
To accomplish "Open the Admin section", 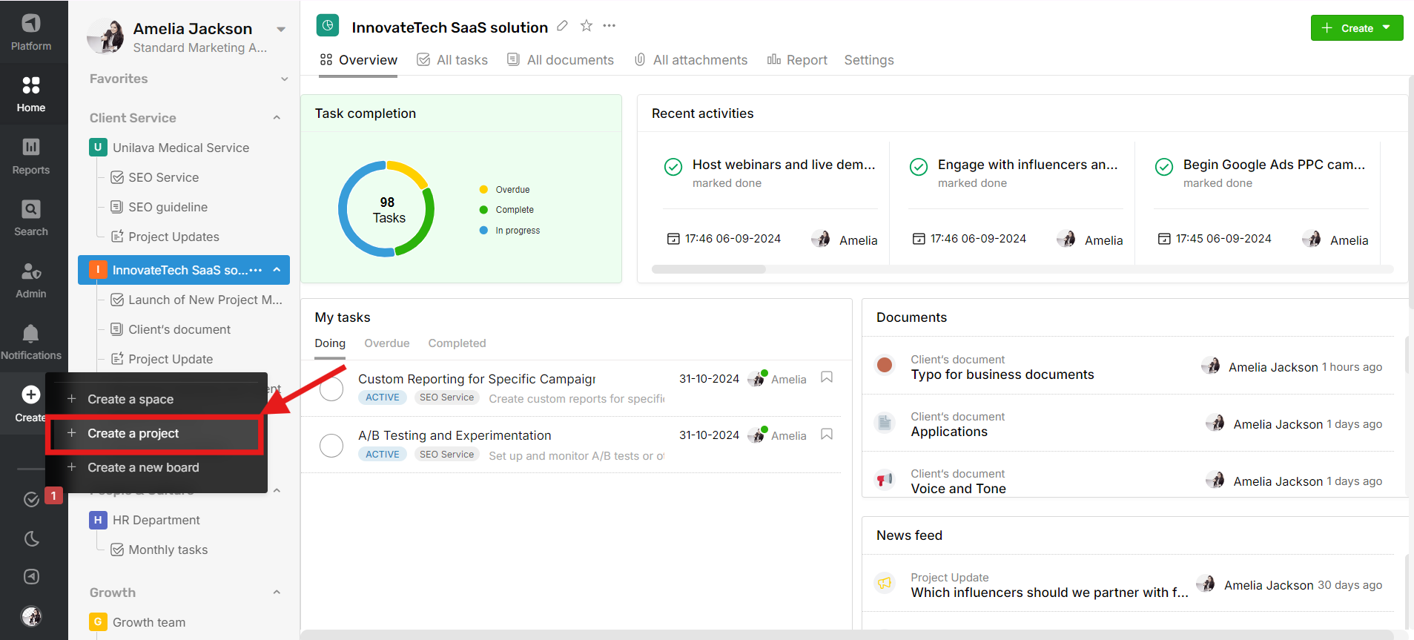I will [x=31, y=280].
